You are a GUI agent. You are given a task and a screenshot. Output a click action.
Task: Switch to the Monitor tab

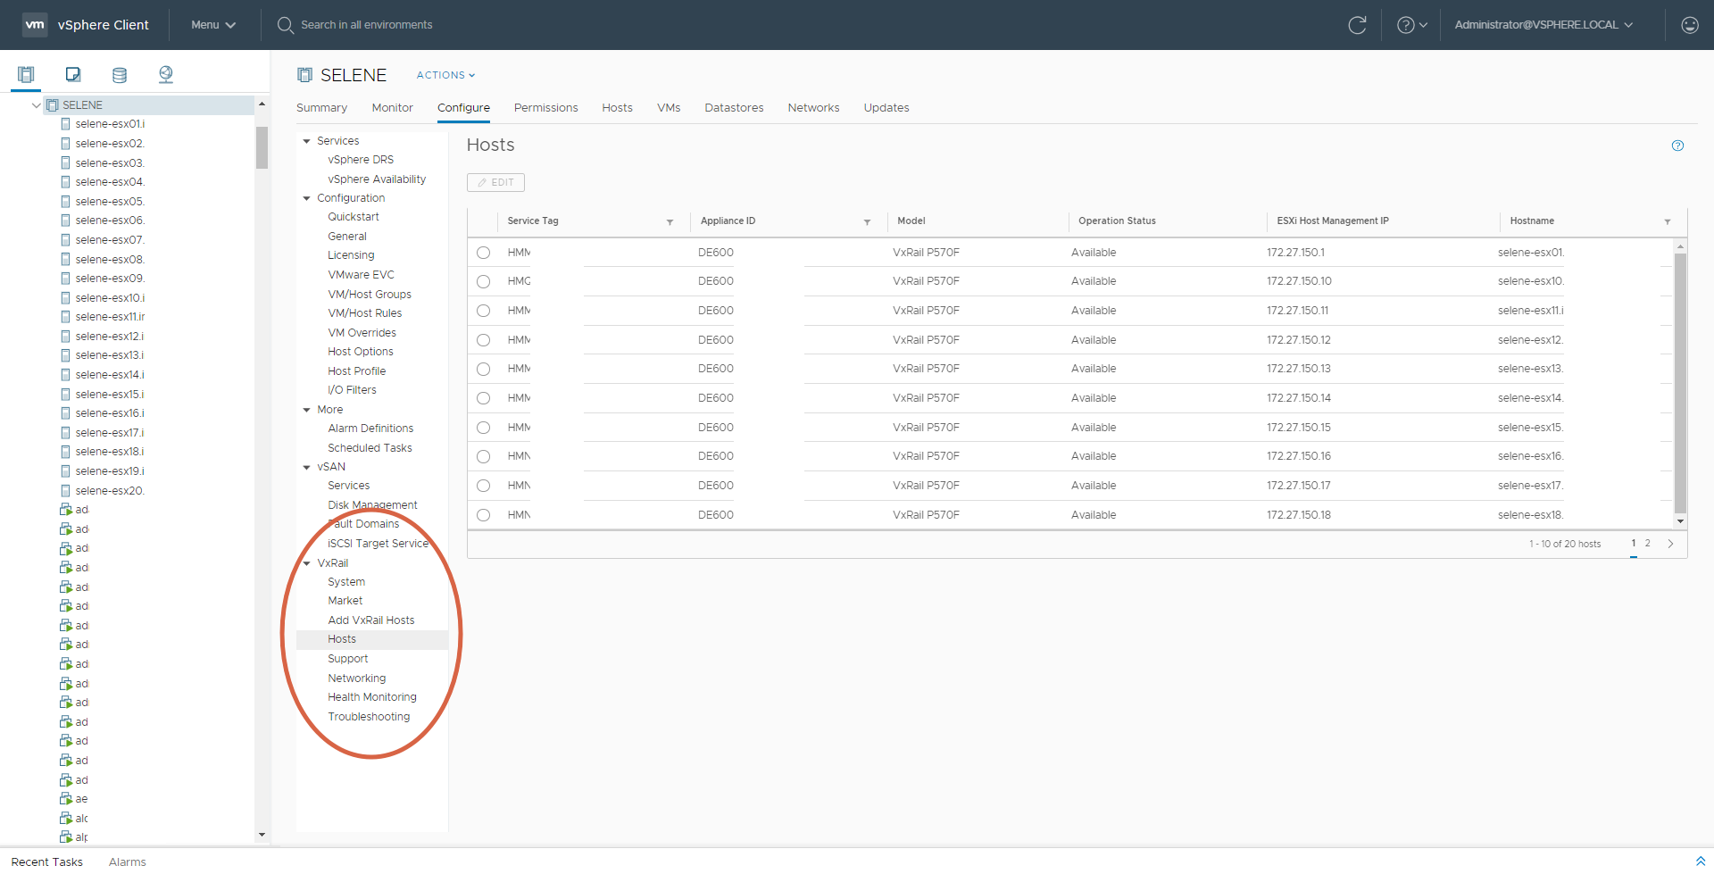pos(392,108)
